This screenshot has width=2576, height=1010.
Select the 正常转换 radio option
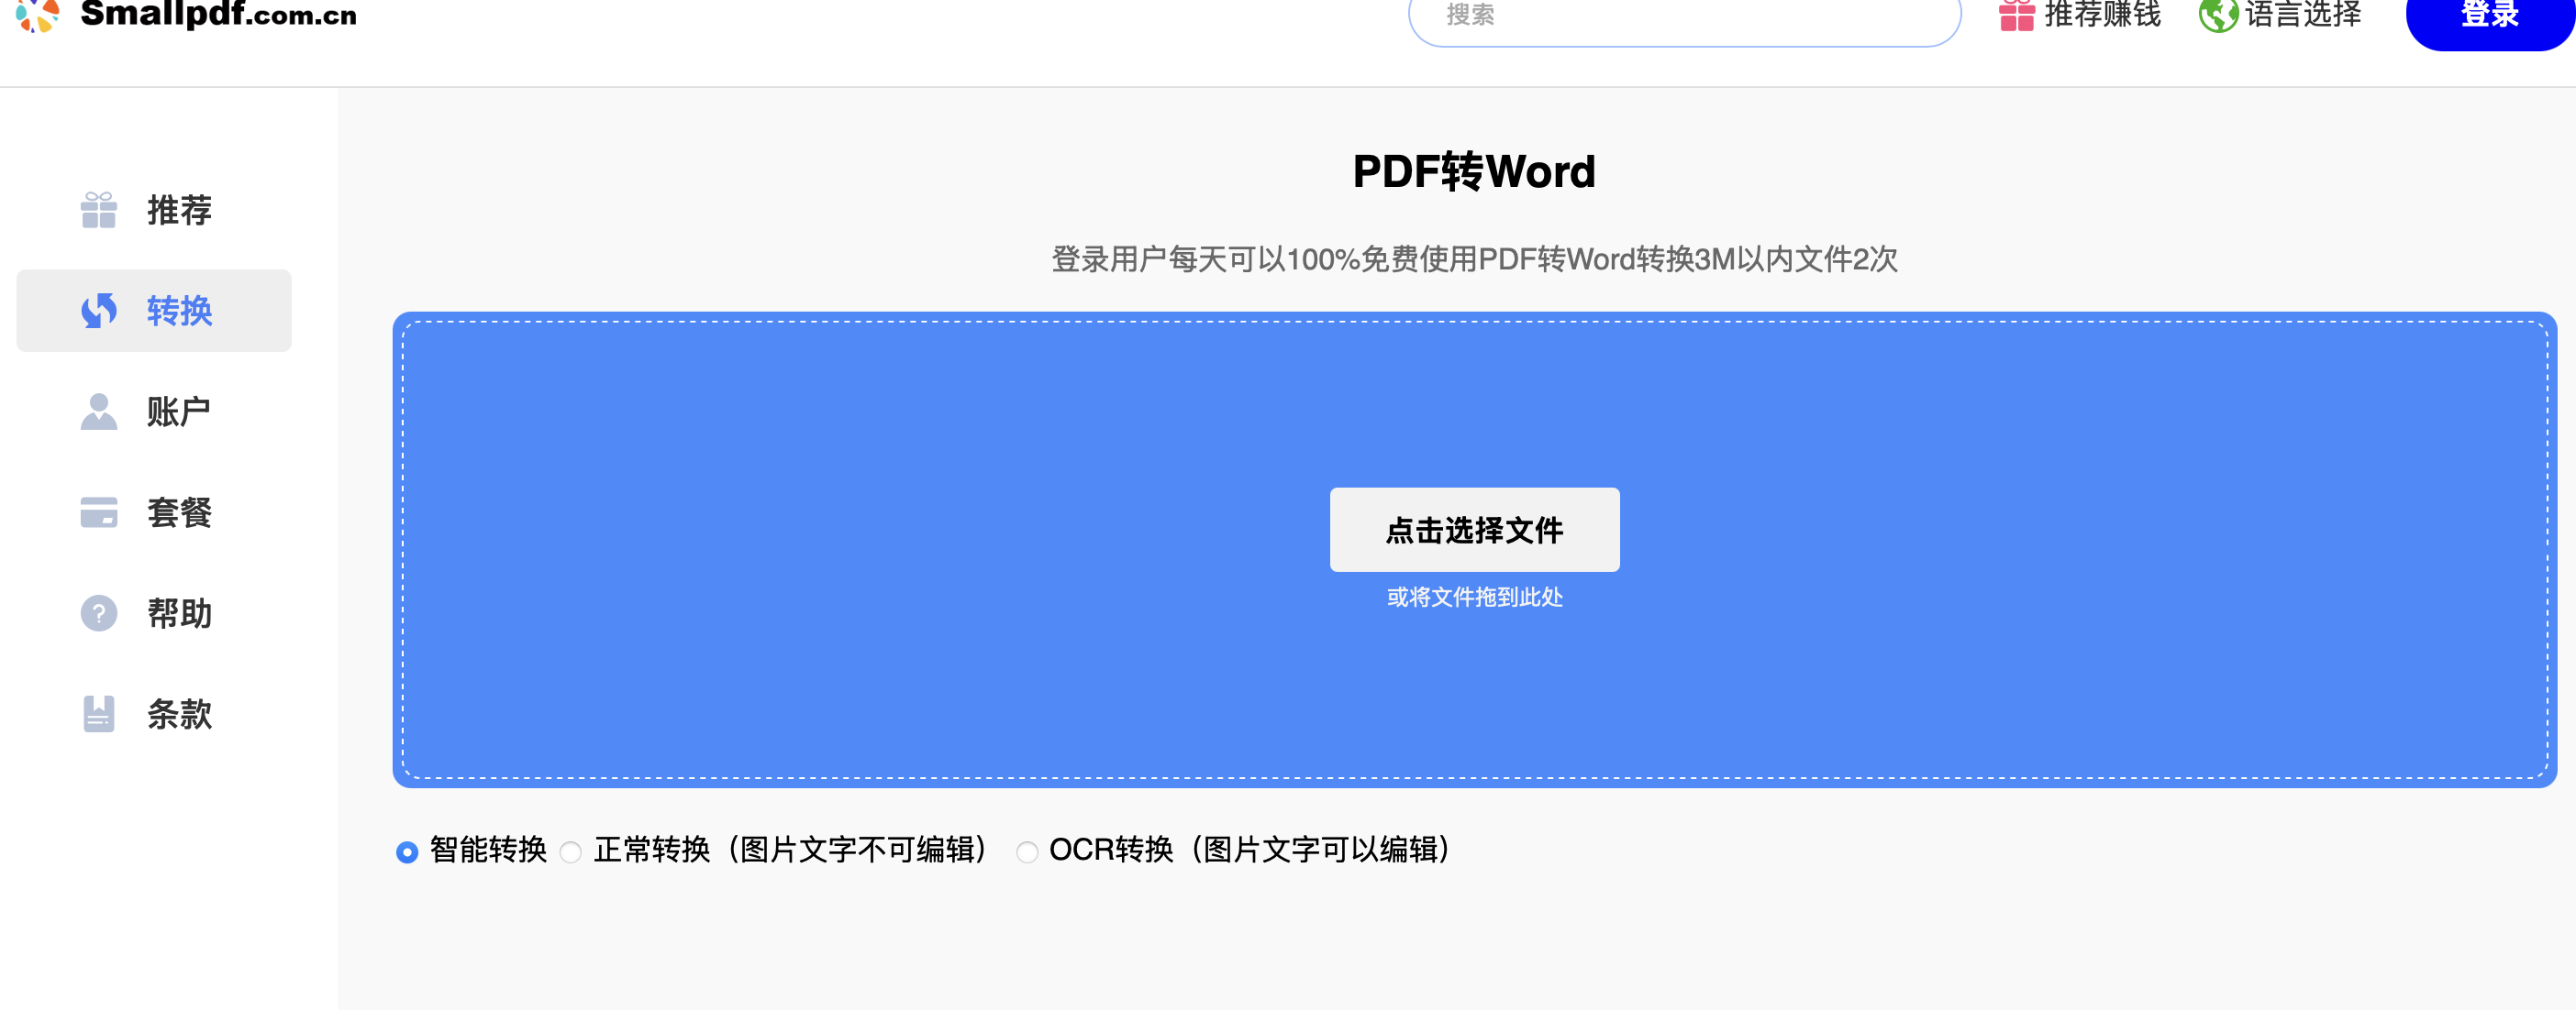pos(571,852)
